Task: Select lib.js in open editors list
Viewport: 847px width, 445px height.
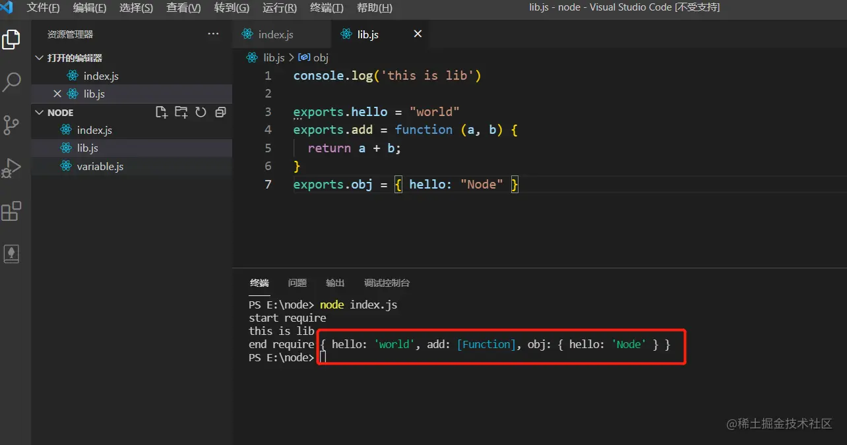Action: (132, 94)
